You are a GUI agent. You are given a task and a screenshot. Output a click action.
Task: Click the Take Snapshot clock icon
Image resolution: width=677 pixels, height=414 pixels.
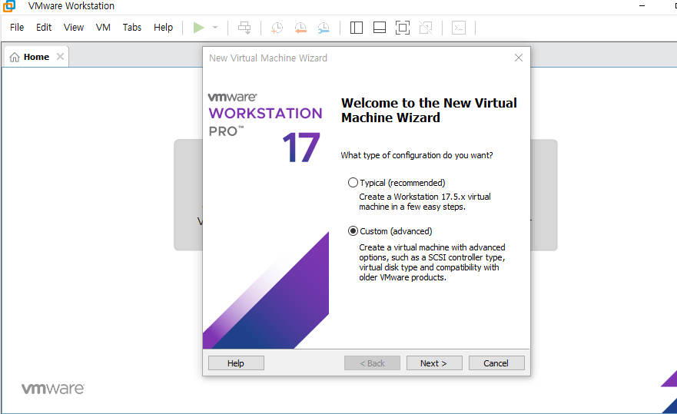tap(277, 28)
